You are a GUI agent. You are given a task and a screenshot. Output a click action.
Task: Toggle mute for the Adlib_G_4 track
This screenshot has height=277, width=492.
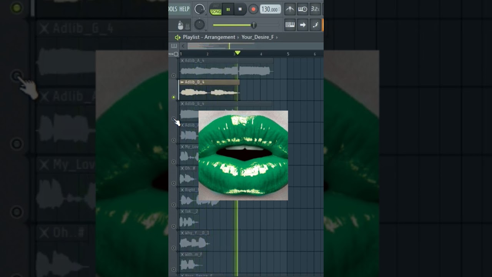tap(173, 118)
